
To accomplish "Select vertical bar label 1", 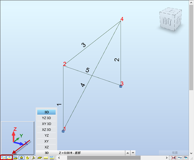I will click(59, 105).
